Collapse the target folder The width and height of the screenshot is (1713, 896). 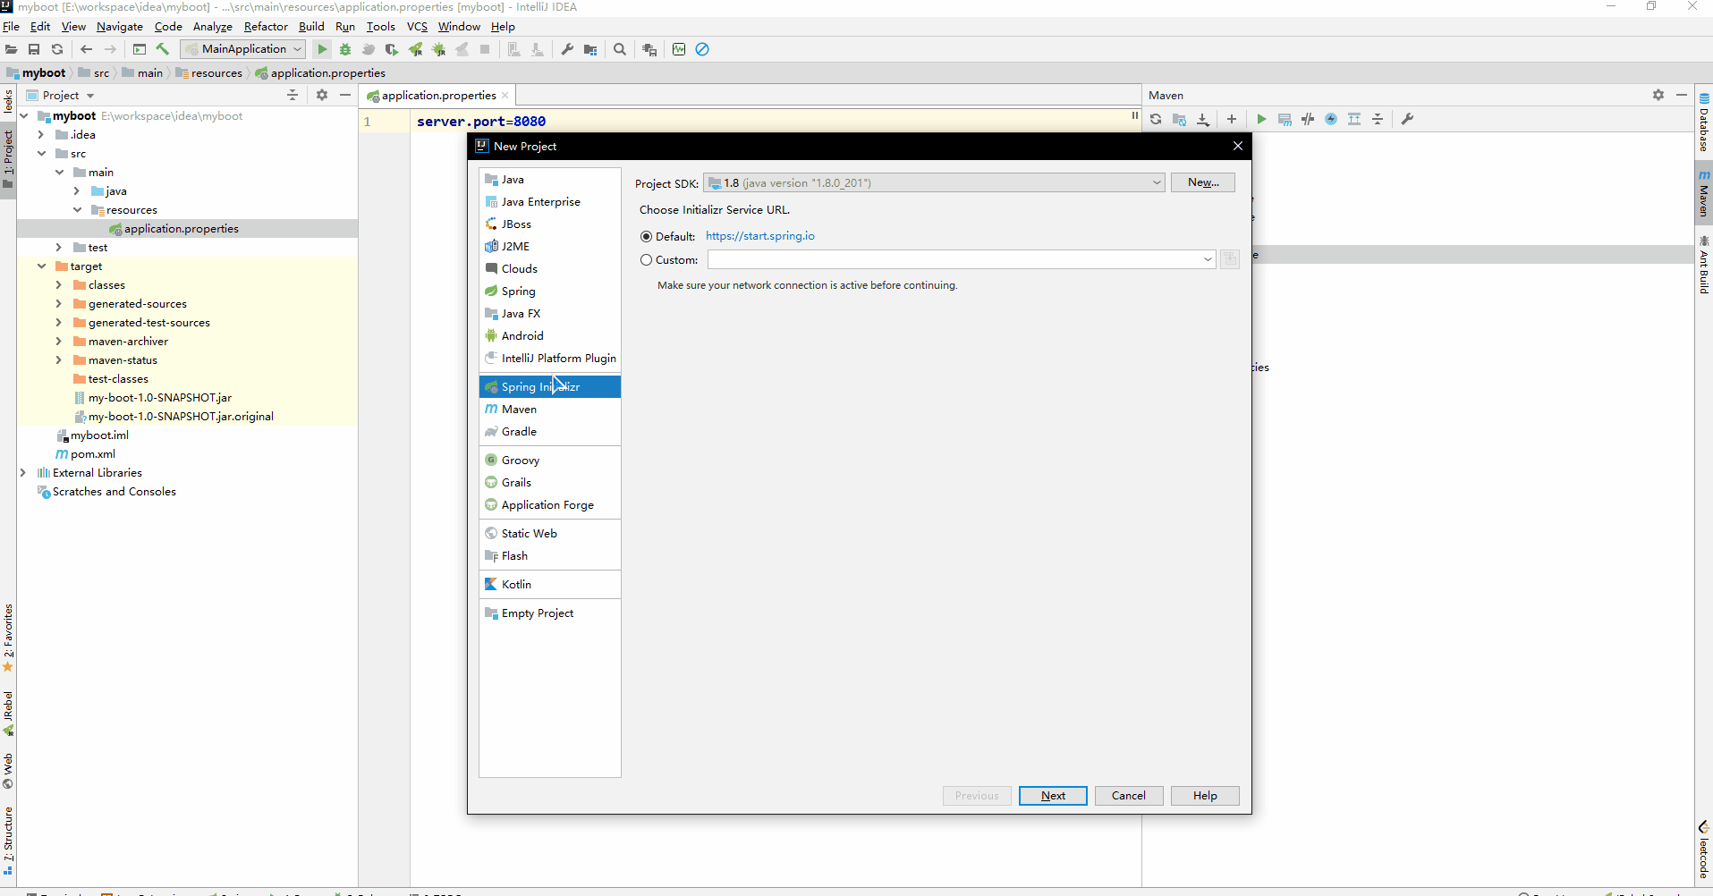pos(42,266)
